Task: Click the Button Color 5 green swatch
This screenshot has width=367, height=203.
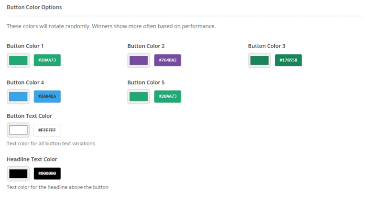Action: tap(139, 97)
